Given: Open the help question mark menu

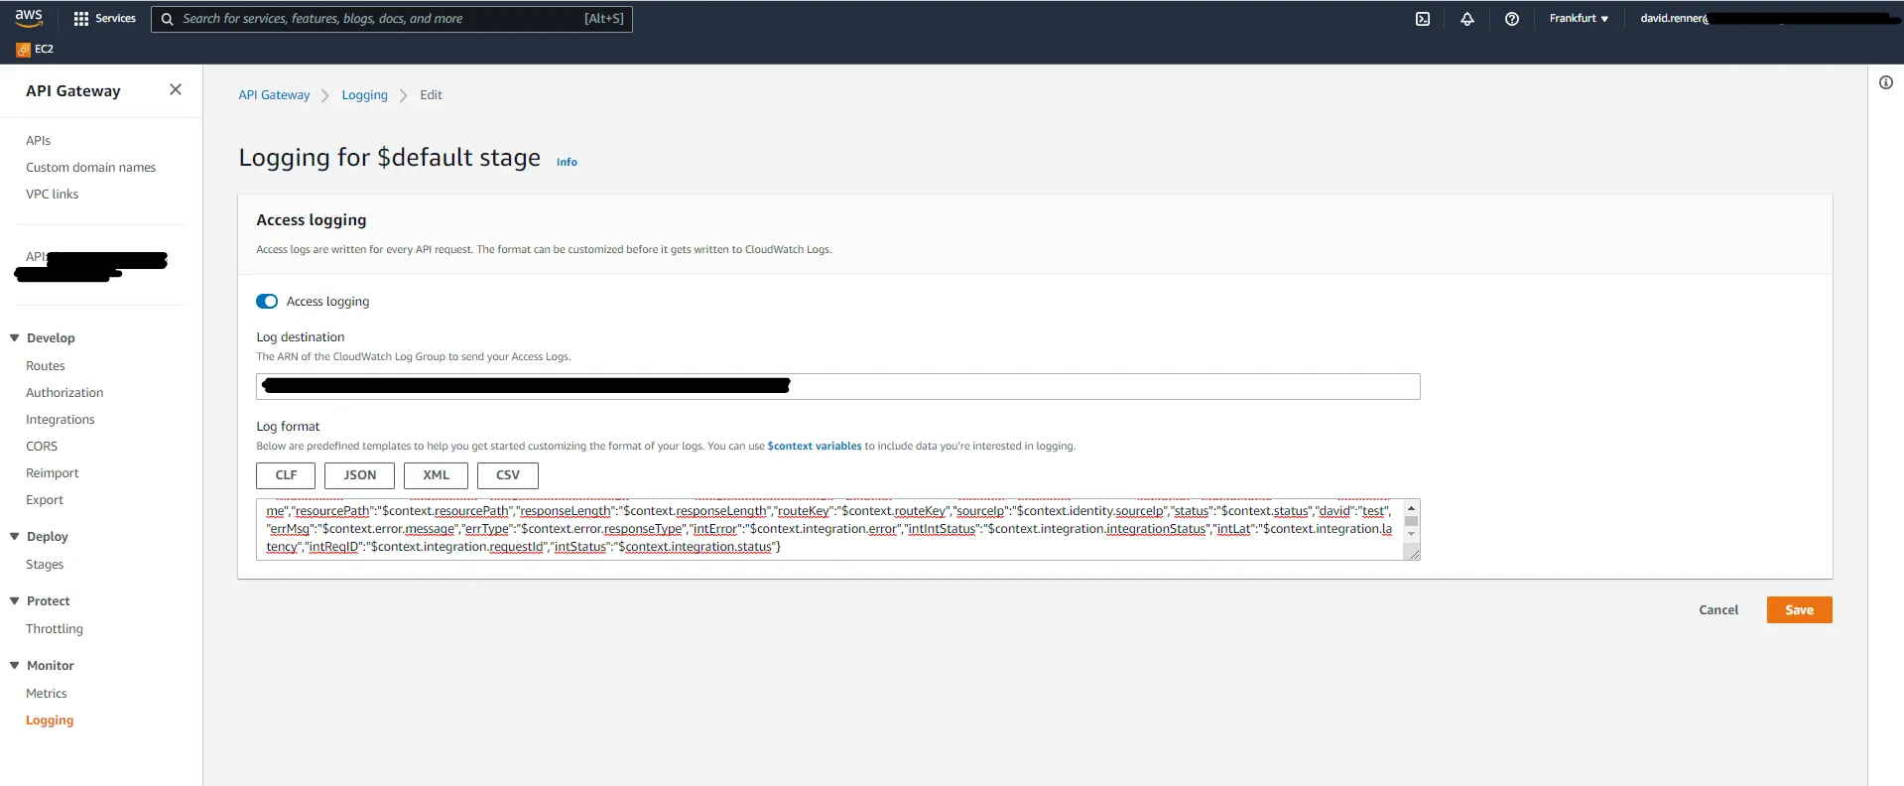Looking at the screenshot, I should [1512, 19].
